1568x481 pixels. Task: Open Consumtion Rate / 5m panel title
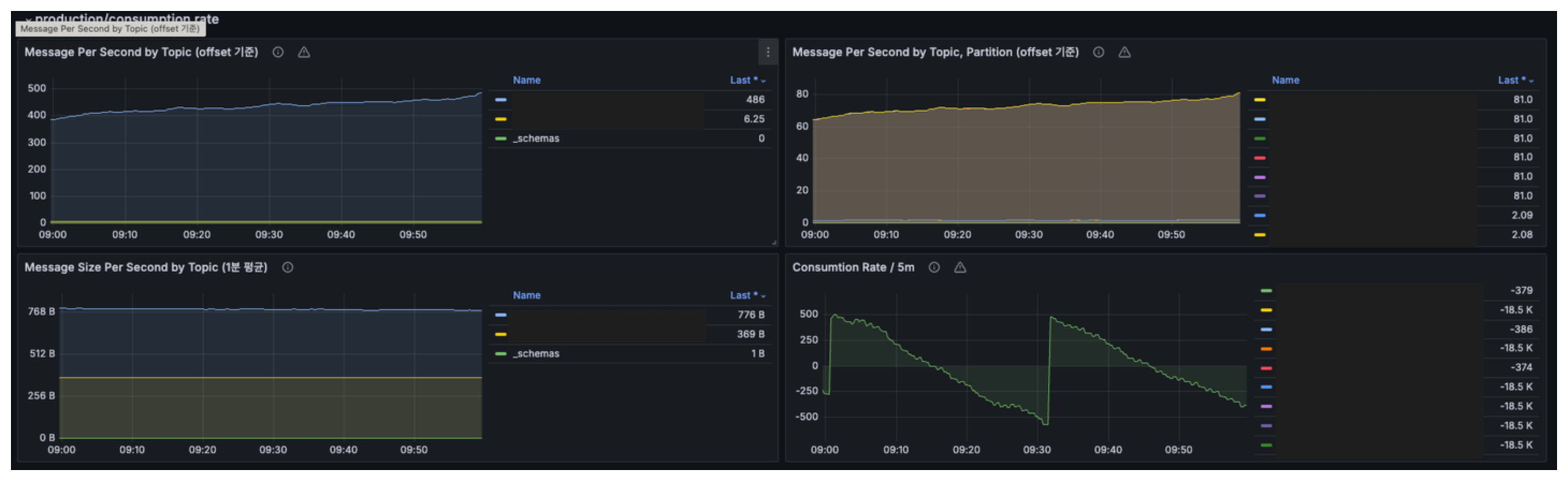(853, 267)
